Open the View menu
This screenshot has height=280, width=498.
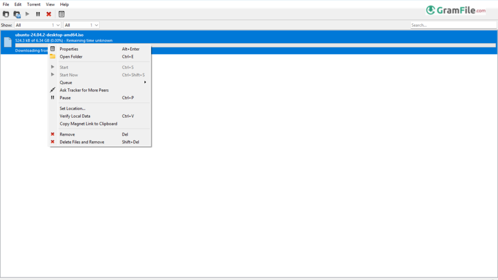click(x=50, y=4)
